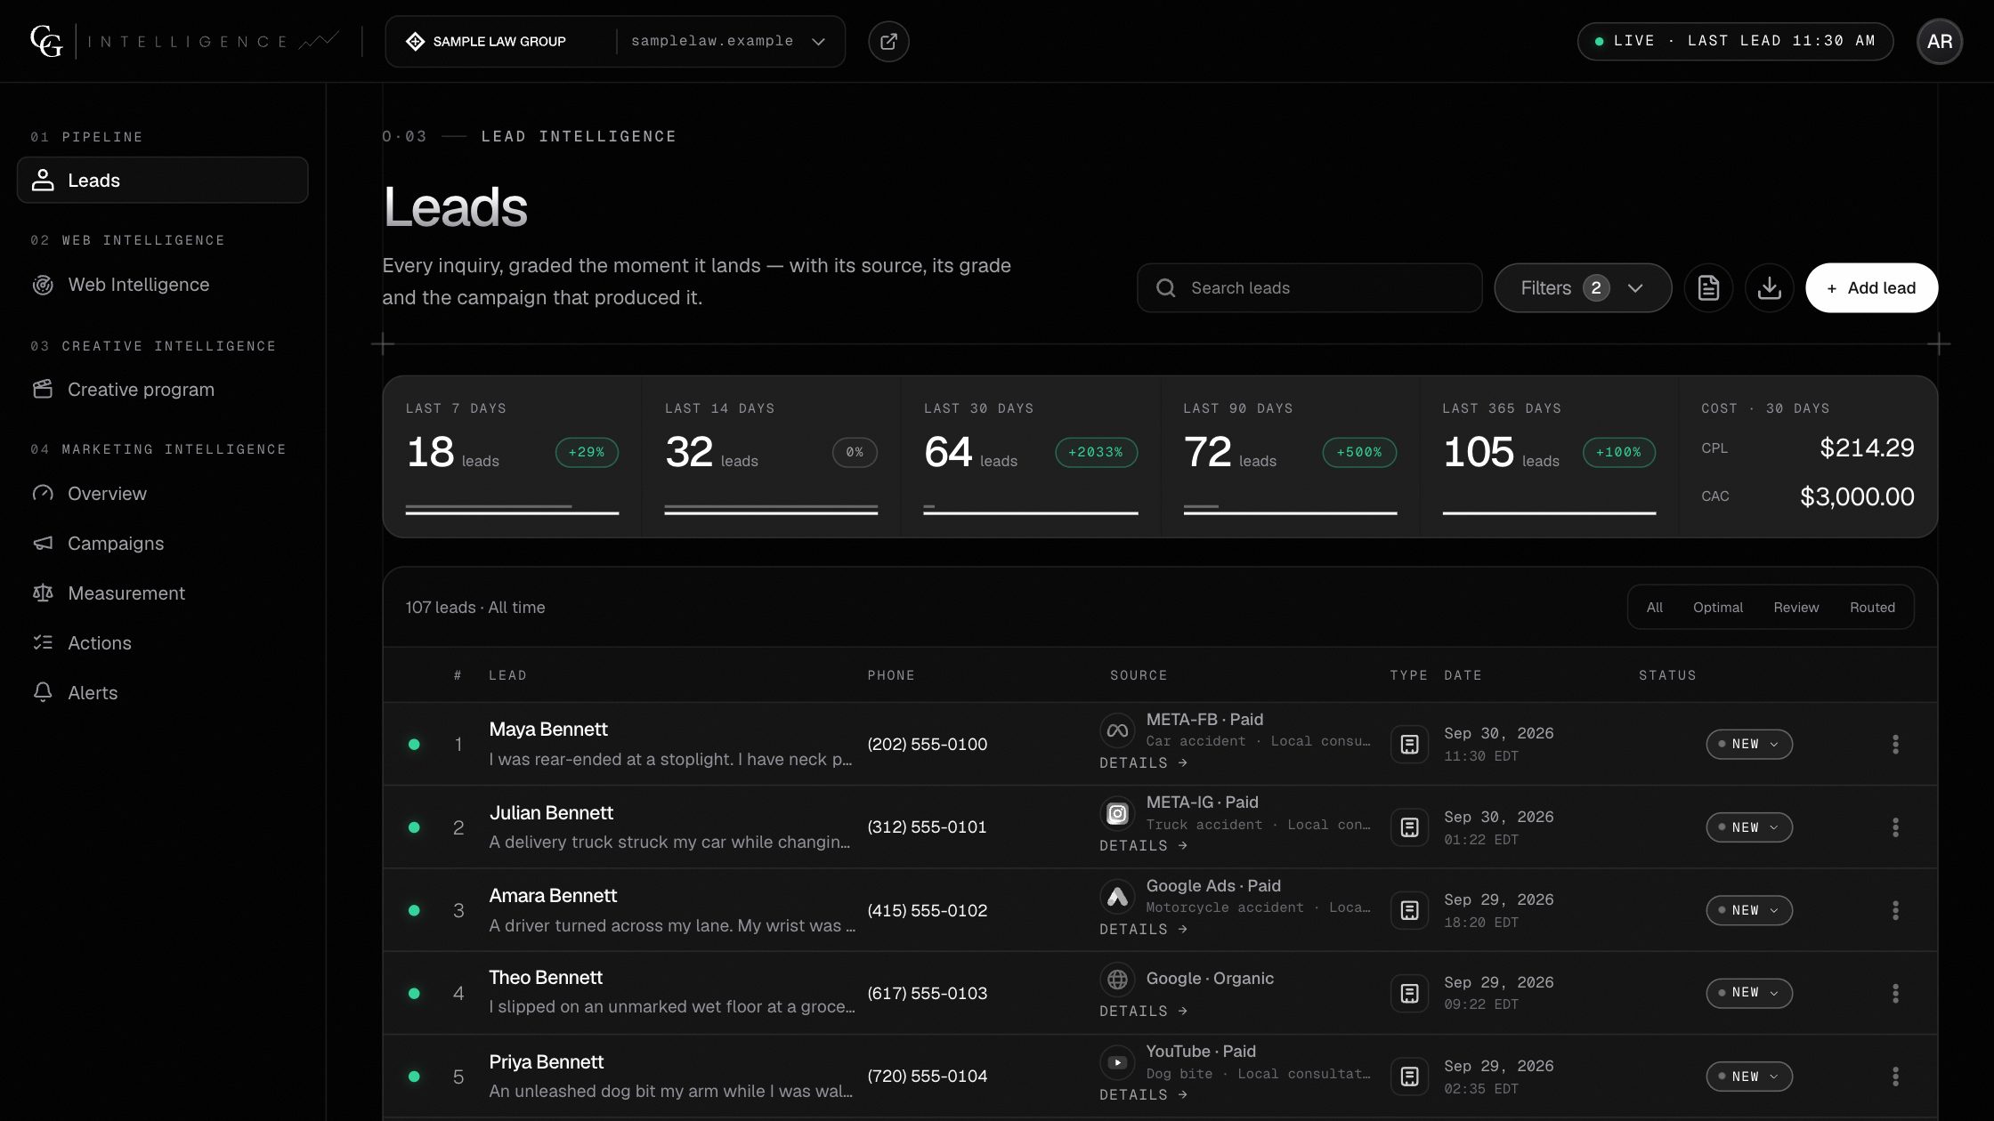Open type icon in Theo Bennett row

(1409, 993)
